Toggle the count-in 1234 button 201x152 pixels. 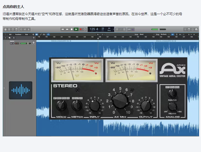click(x=129, y=29)
